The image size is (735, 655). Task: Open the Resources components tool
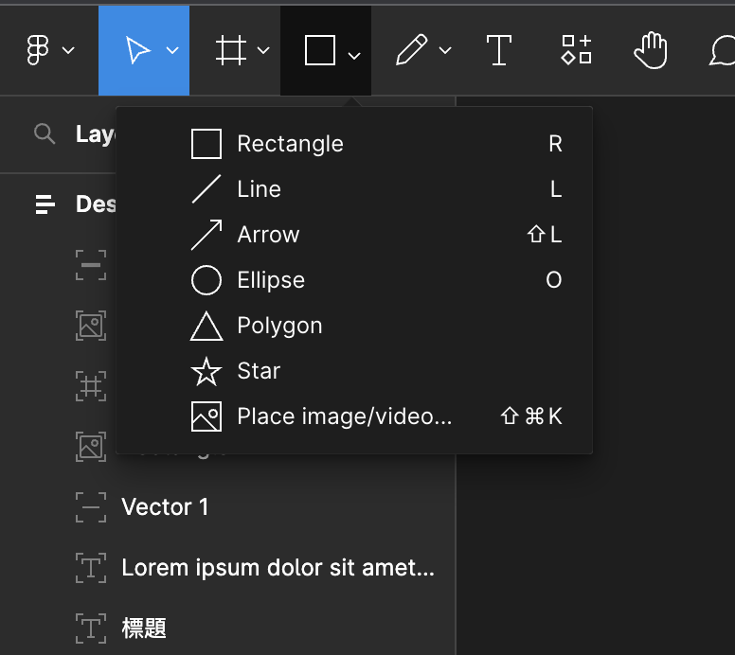pos(576,51)
